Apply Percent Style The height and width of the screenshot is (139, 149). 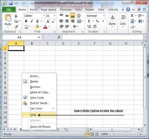coord(97,21)
